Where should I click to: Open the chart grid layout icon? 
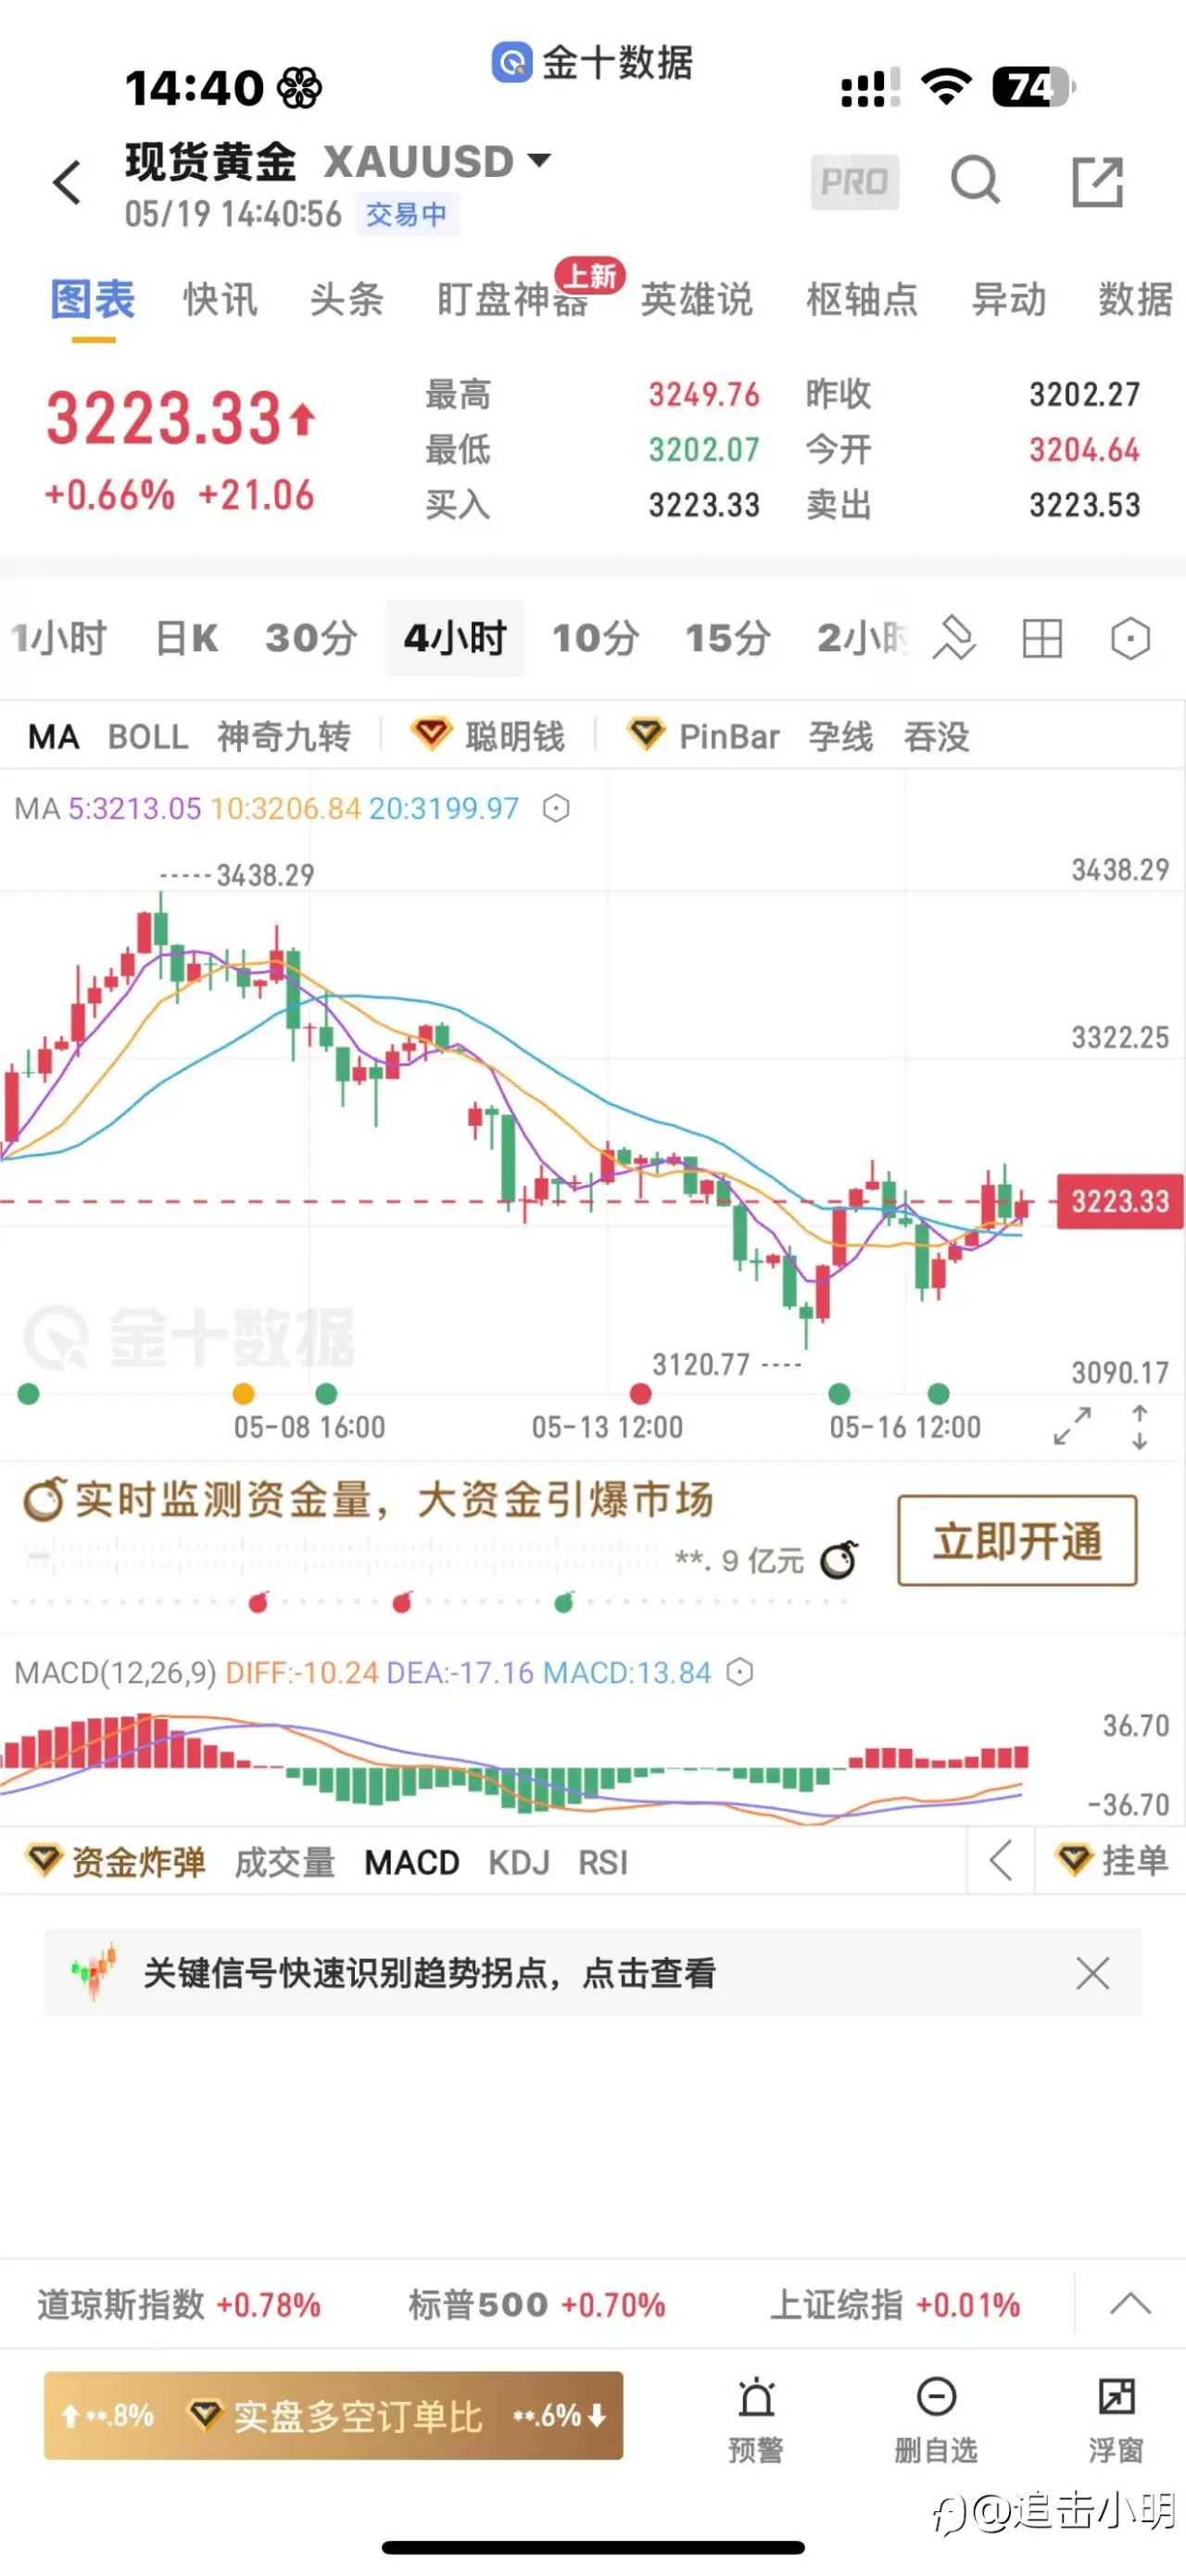coord(1041,638)
